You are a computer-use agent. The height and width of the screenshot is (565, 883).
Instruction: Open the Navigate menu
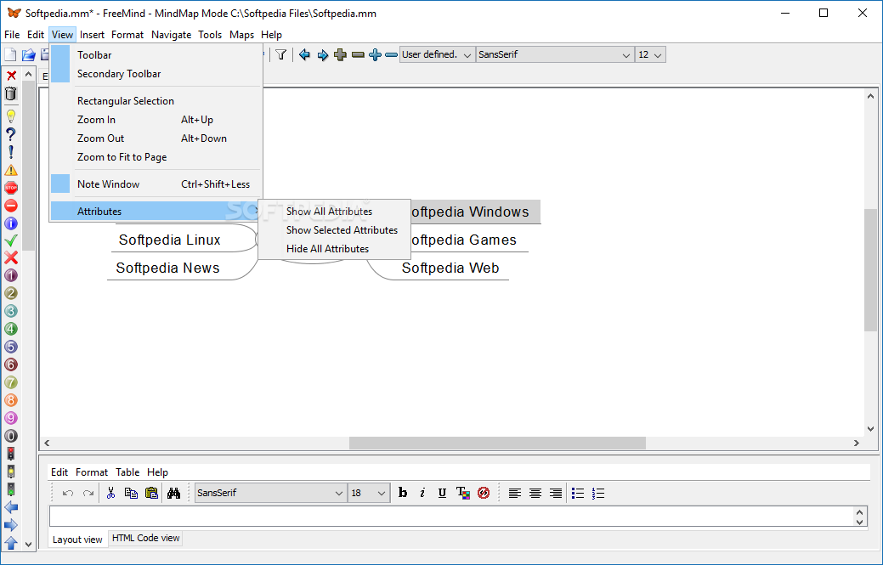[171, 34]
